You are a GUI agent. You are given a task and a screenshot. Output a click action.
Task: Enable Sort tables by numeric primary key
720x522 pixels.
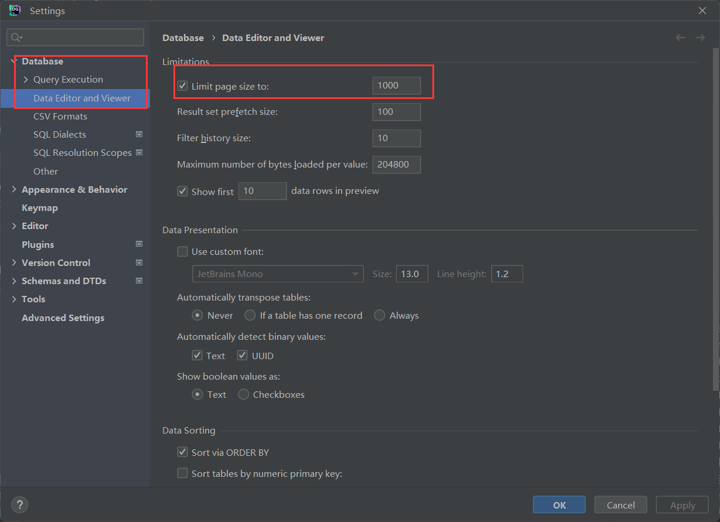coord(183,473)
